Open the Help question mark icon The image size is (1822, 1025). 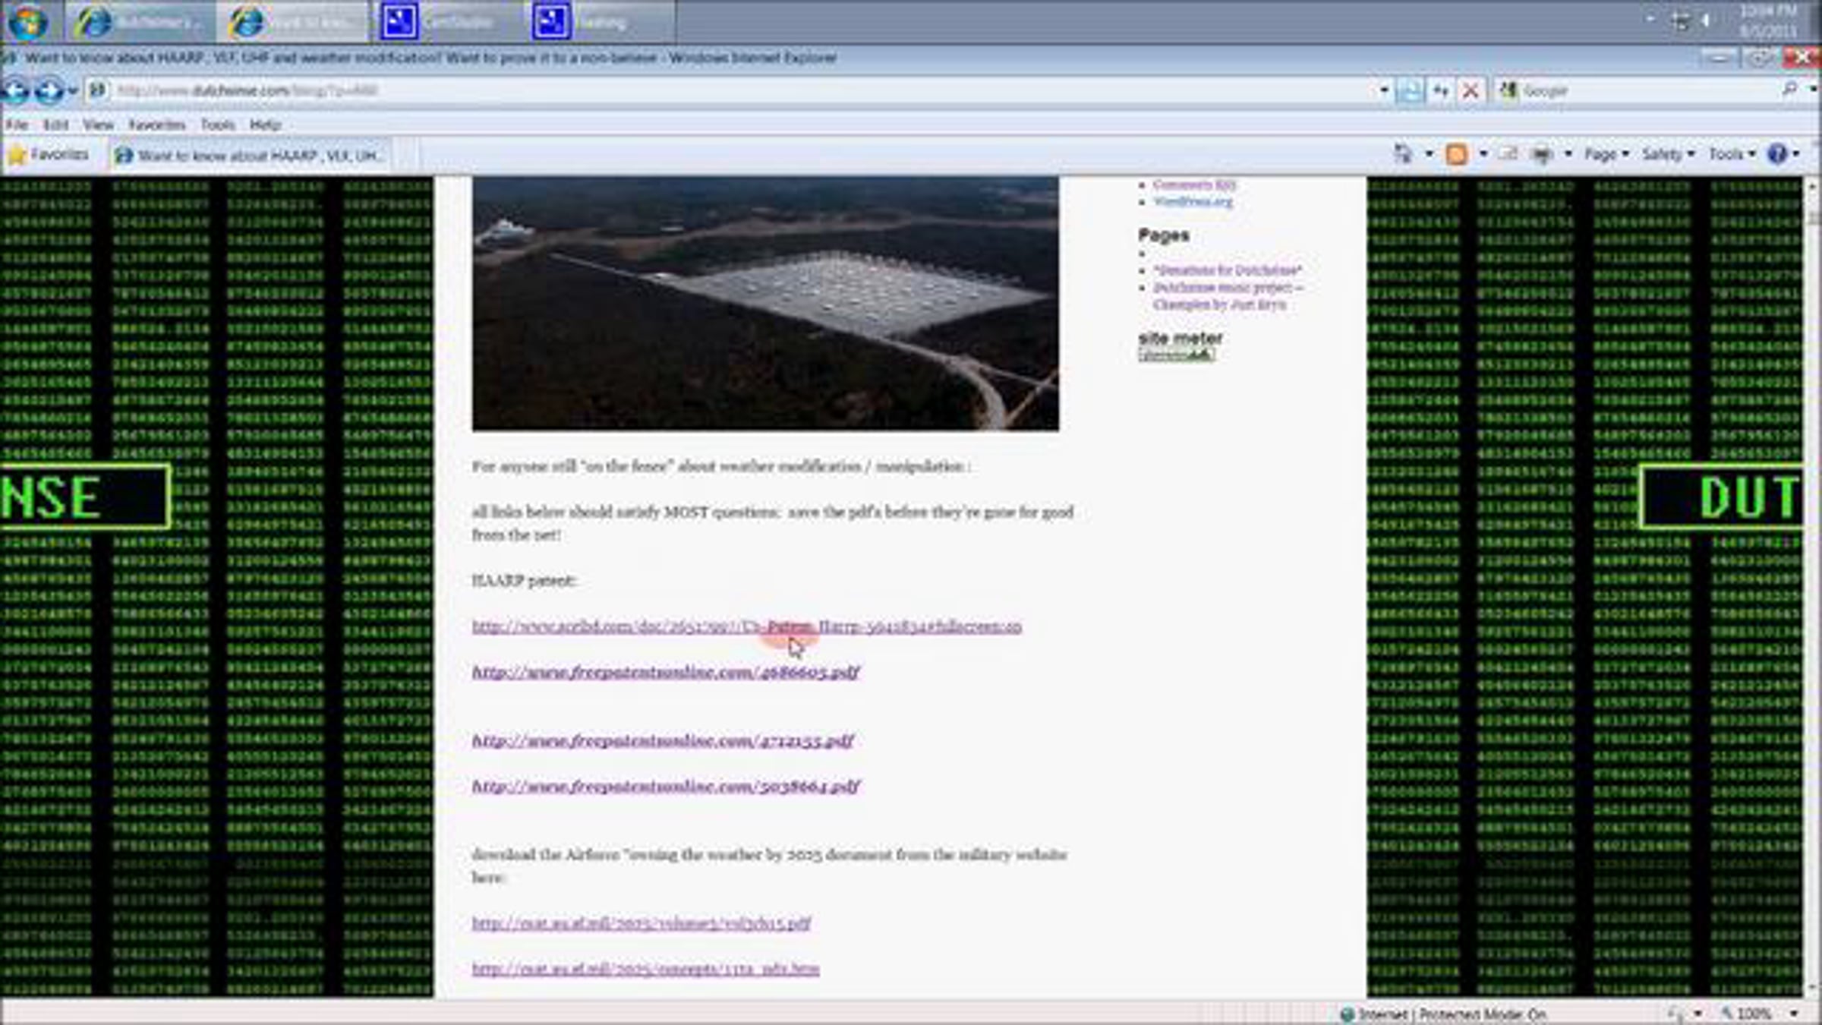[x=1776, y=154]
